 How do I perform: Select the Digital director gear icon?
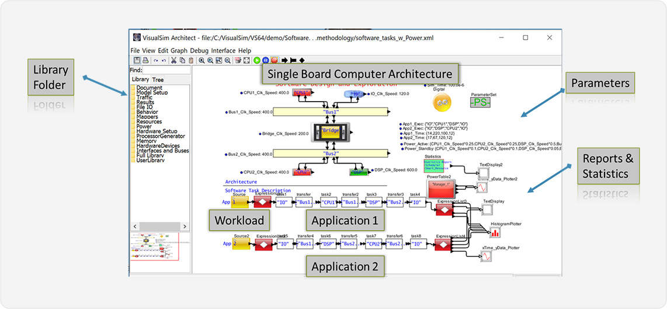pos(442,103)
